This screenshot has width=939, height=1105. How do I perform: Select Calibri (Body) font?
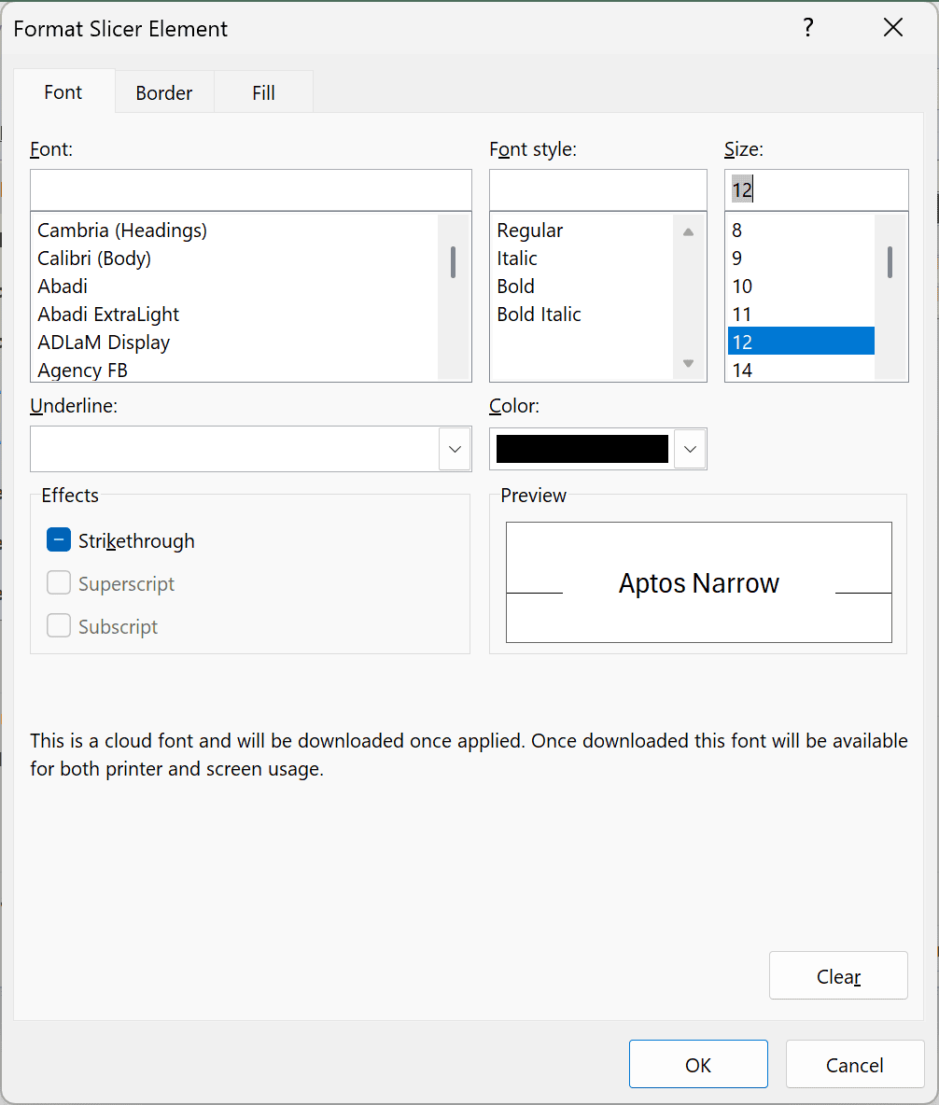[235, 258]
